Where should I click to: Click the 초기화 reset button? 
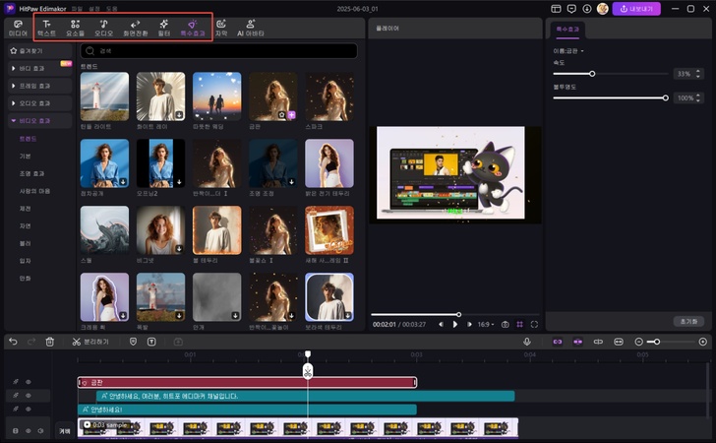point(688,321)
